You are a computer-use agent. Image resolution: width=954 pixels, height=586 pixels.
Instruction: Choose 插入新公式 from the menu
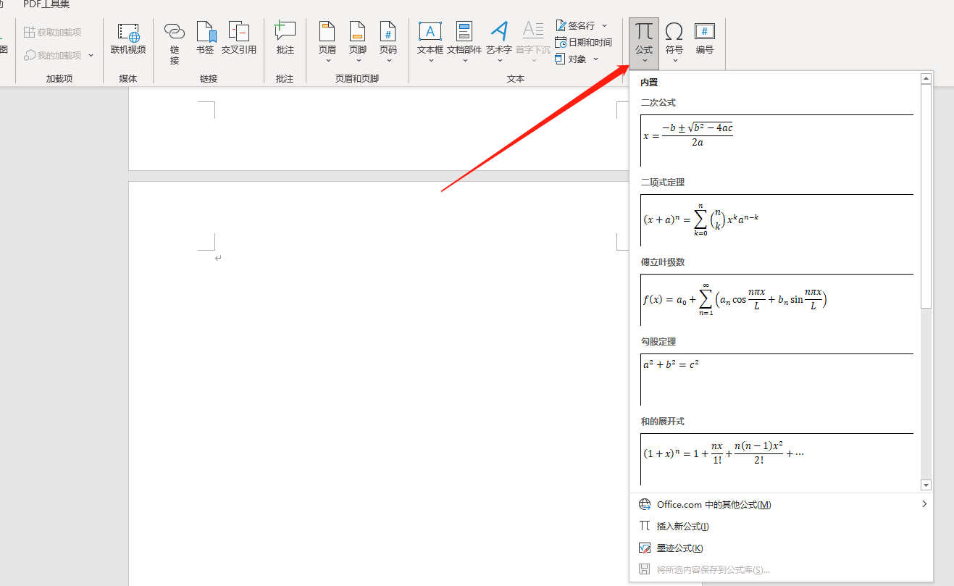coord(682,526)
